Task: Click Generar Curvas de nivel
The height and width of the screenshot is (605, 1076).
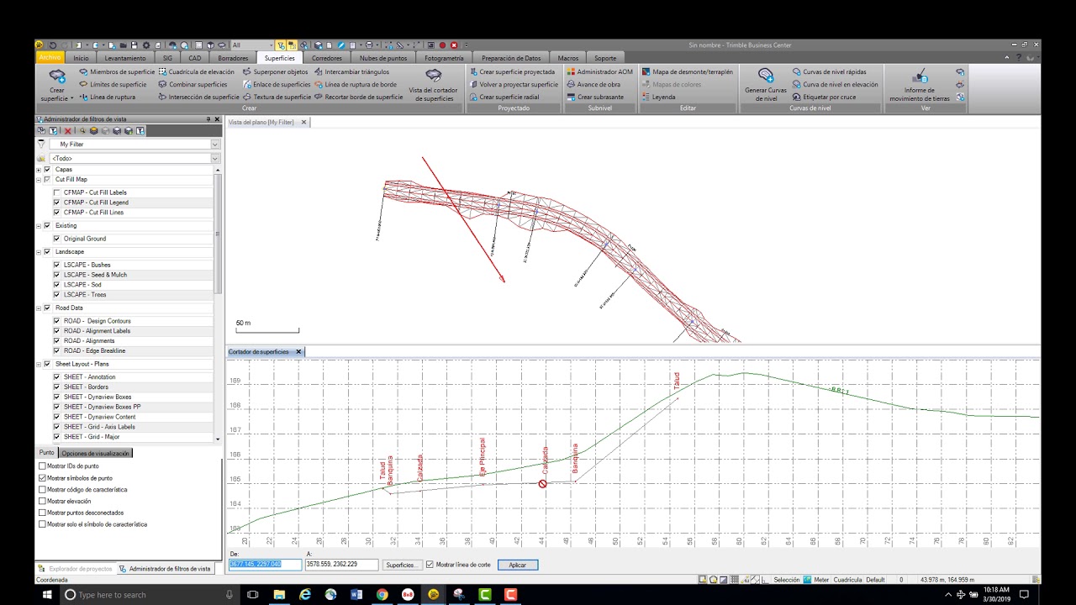Action: pos(766,85)
